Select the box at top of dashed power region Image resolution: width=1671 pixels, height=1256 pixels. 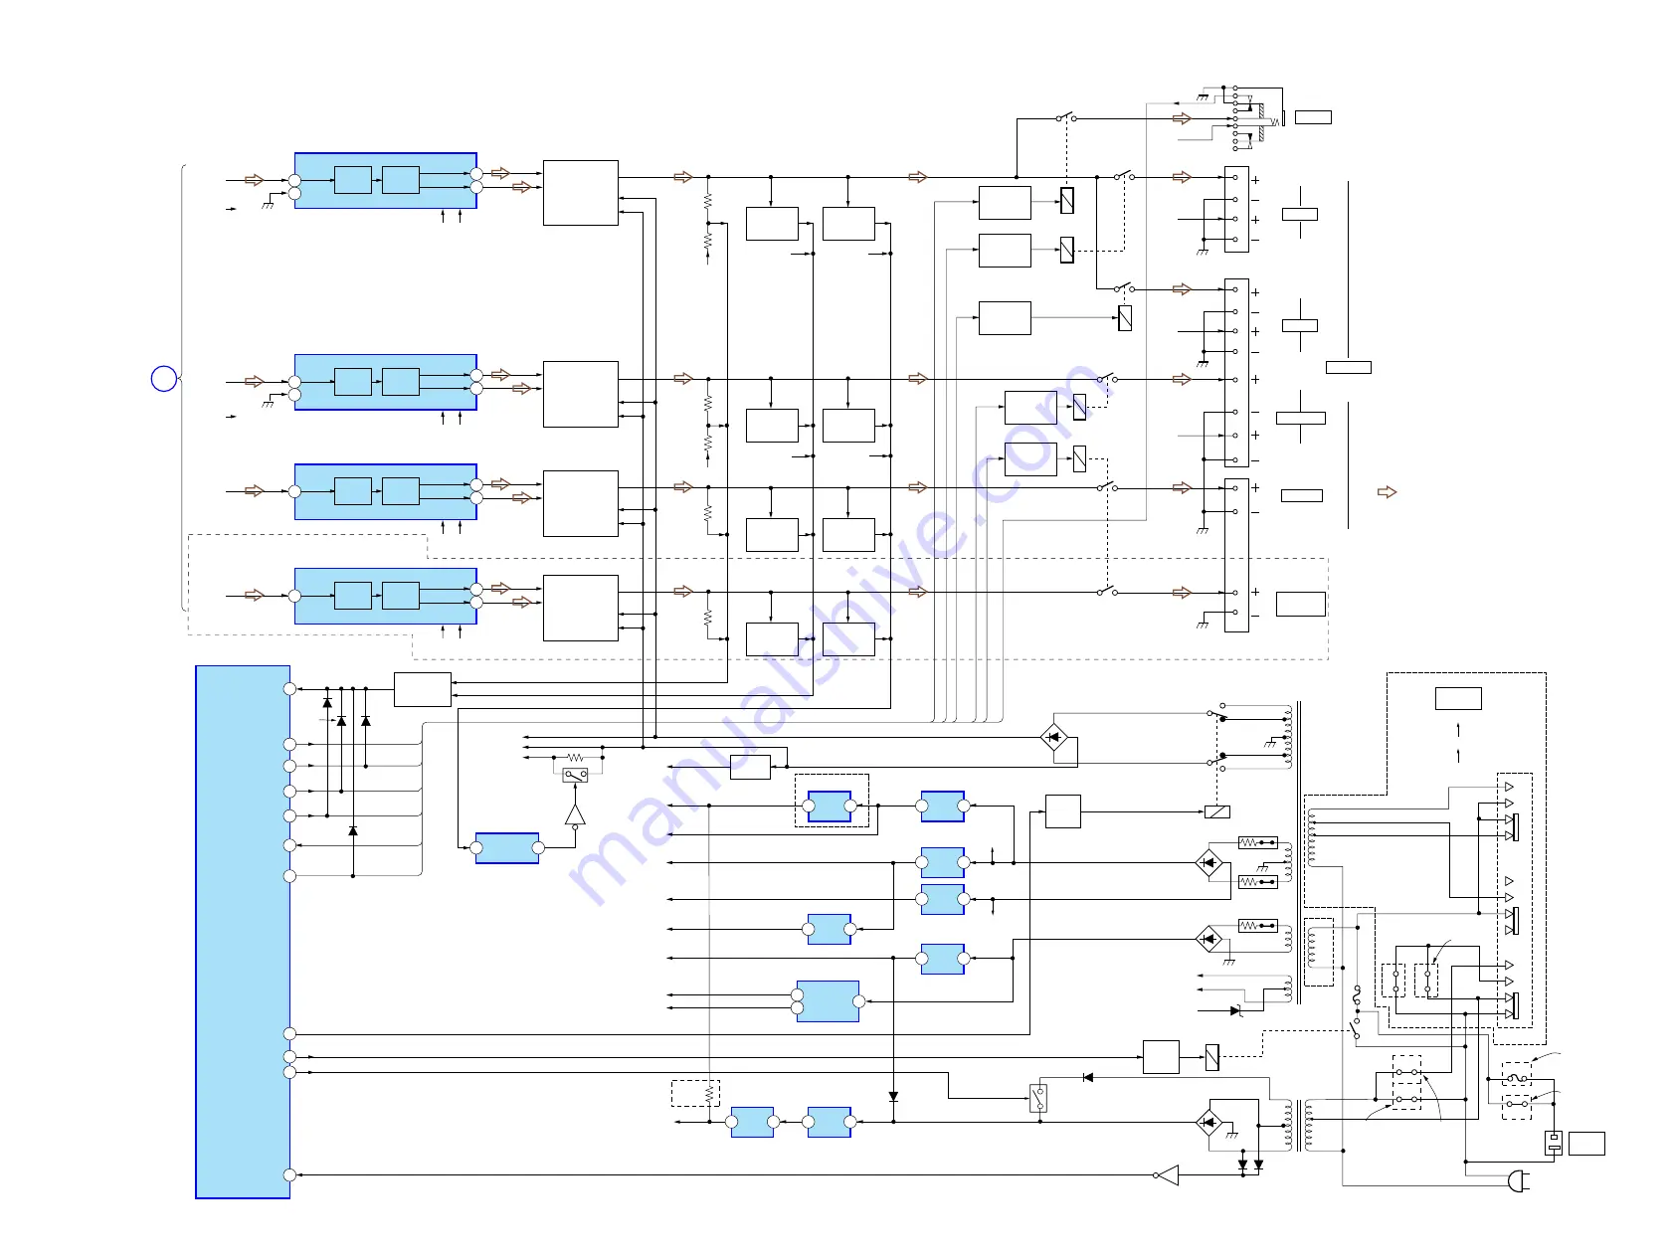(x=1458, y=698)
